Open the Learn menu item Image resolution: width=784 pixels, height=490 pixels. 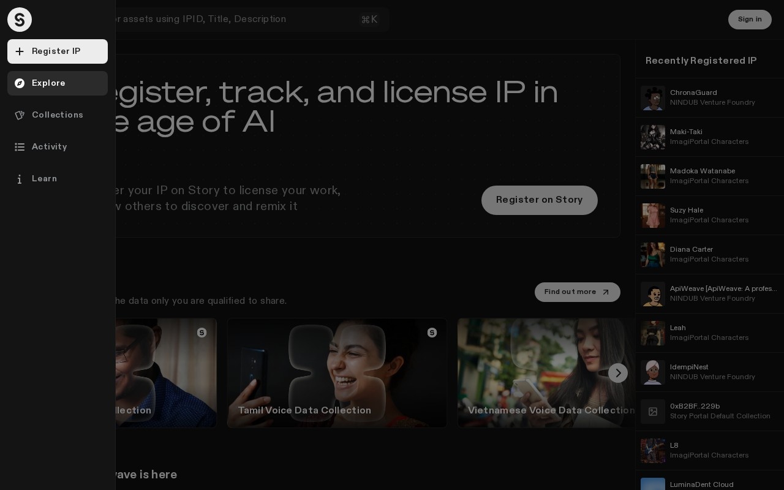click(x=58, y=179)
